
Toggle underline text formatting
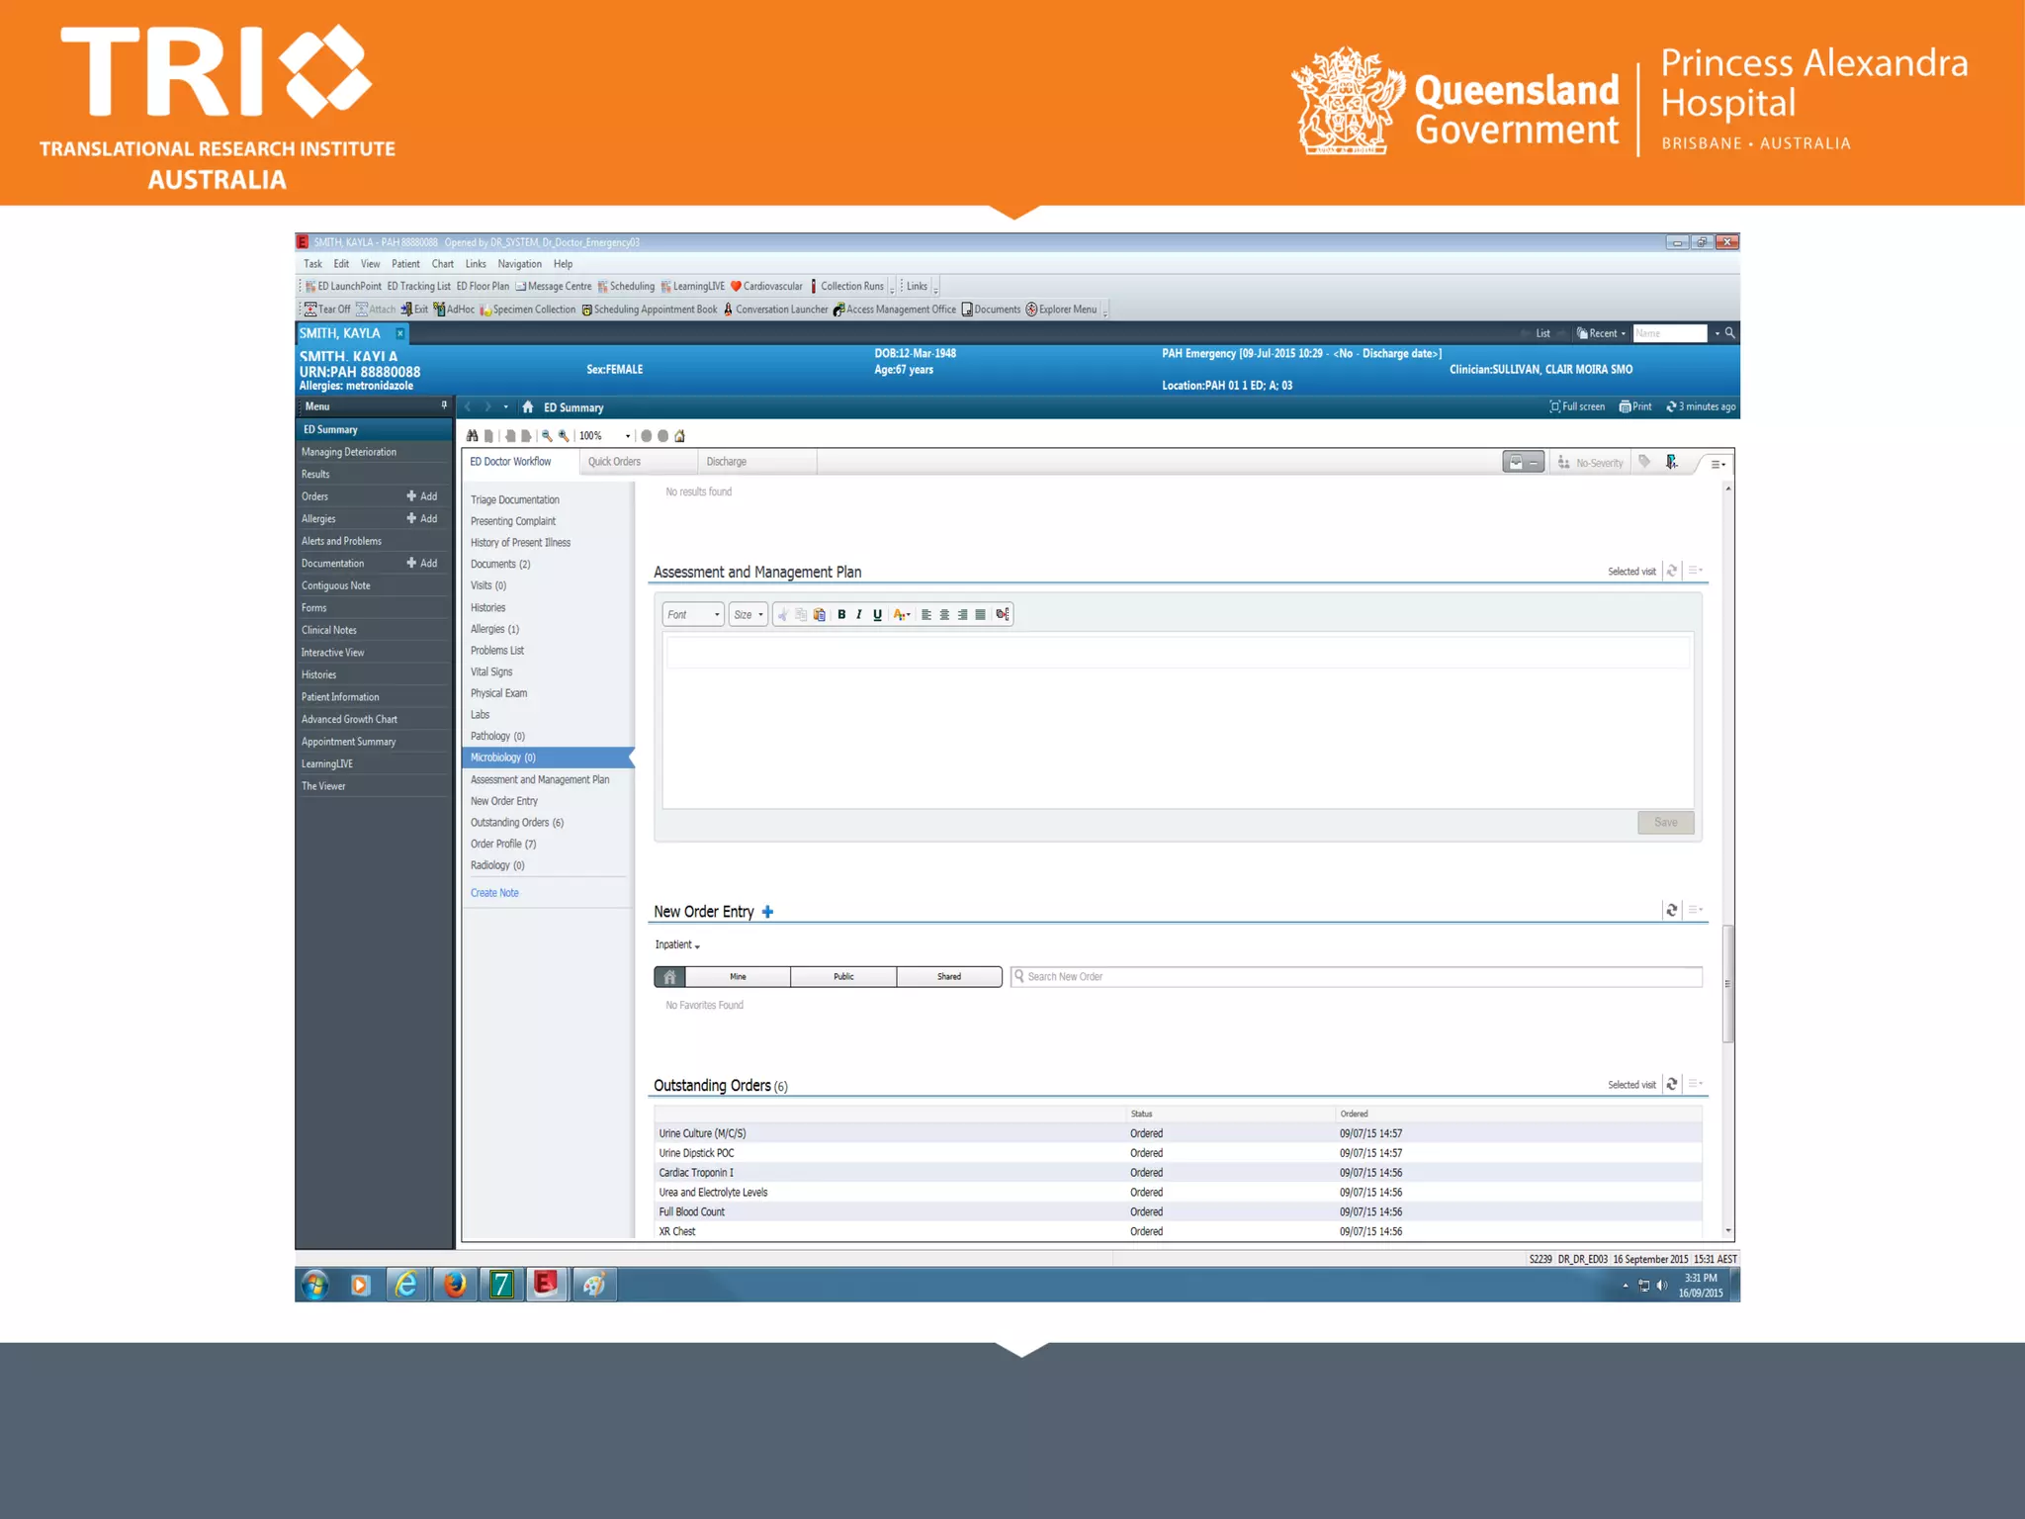coord(877,614)
